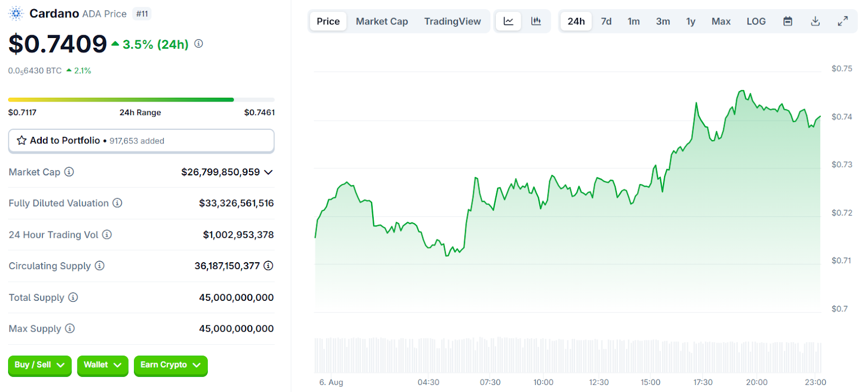
Task: Show Market Cap info tooltip icon
Action: 69,172
